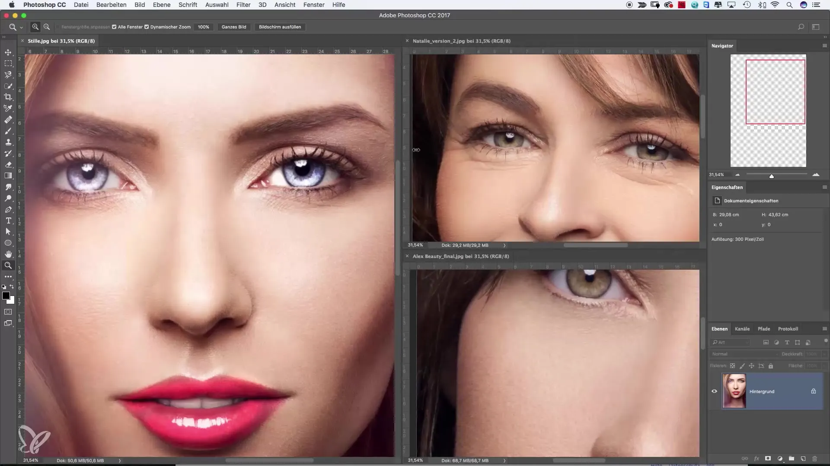The width and height of the screenshot is (830, 466).
Task: Open Navigator panel flyout menu
Action: point(824,46)
